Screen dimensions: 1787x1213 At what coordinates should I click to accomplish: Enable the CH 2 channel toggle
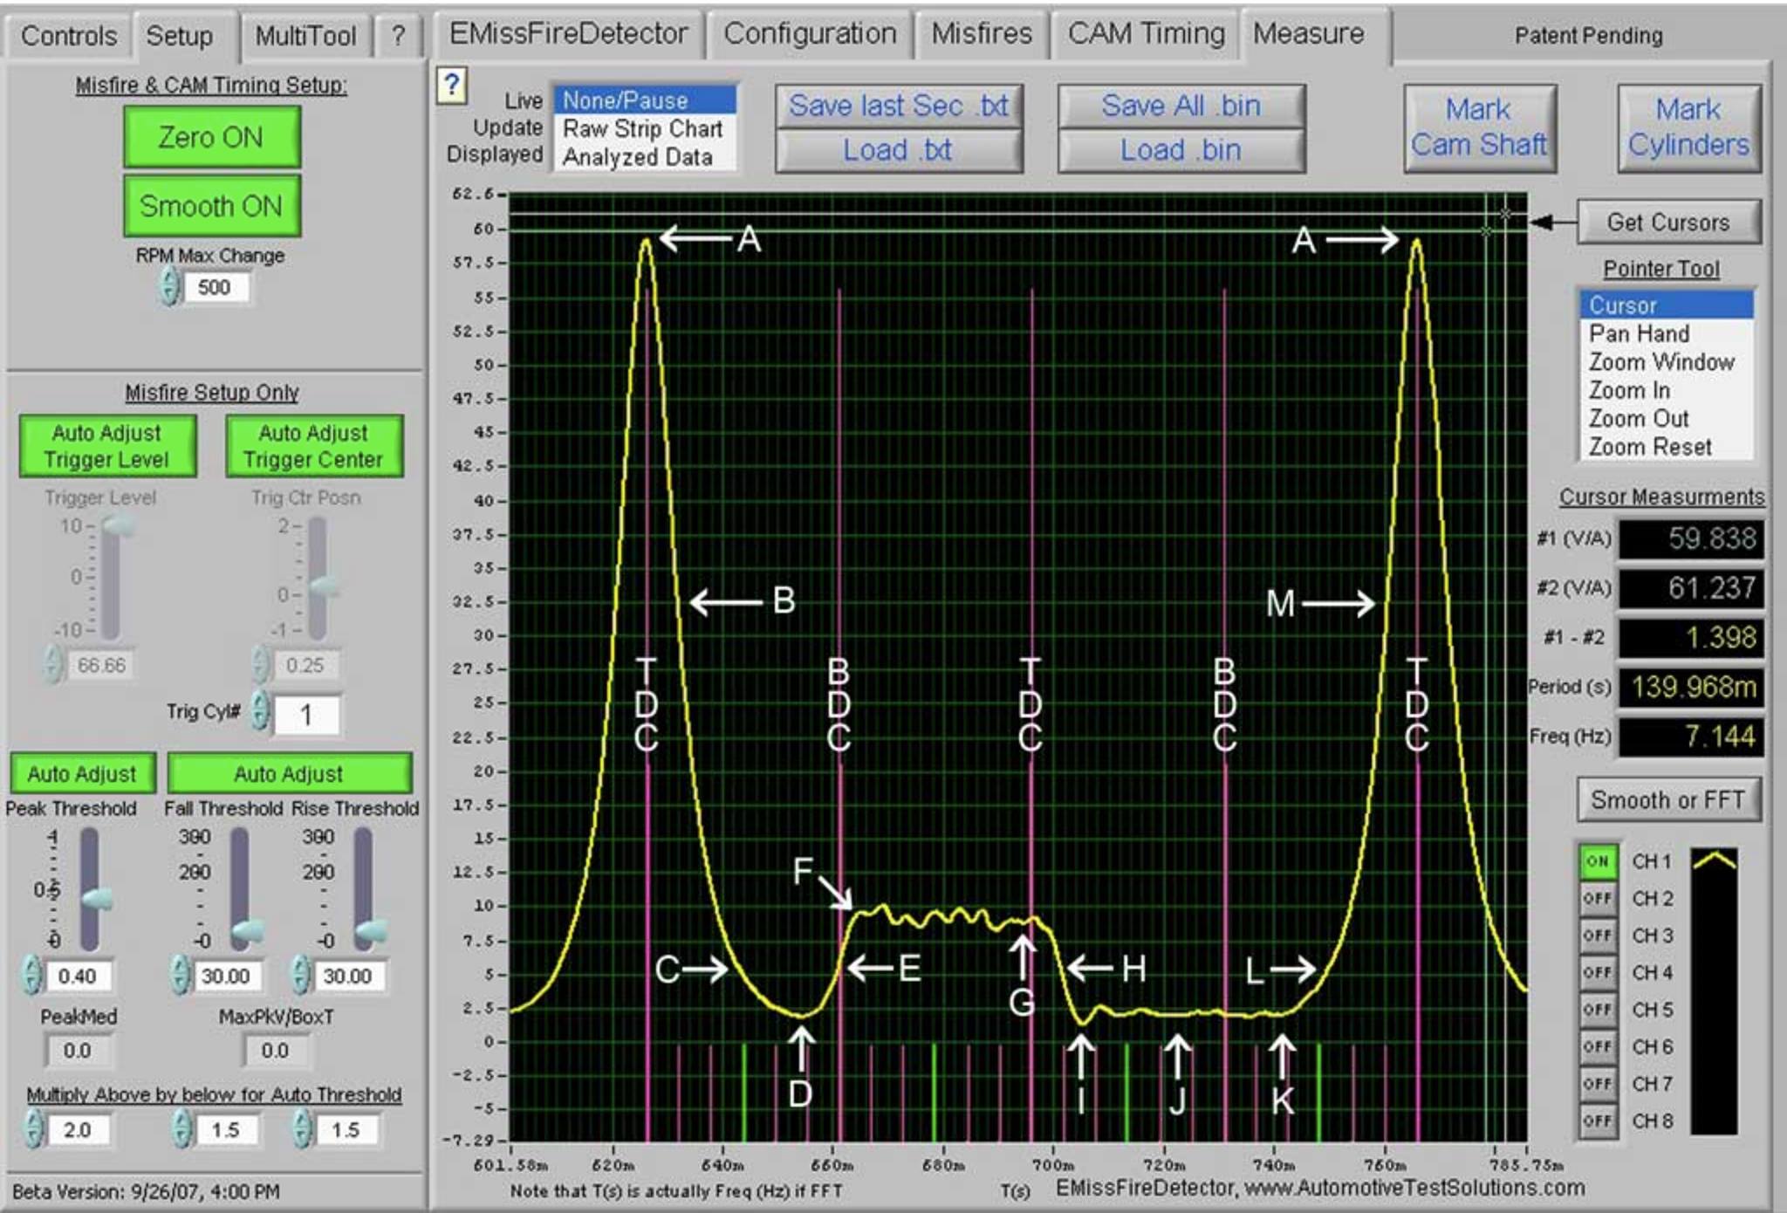[1598, 899]
